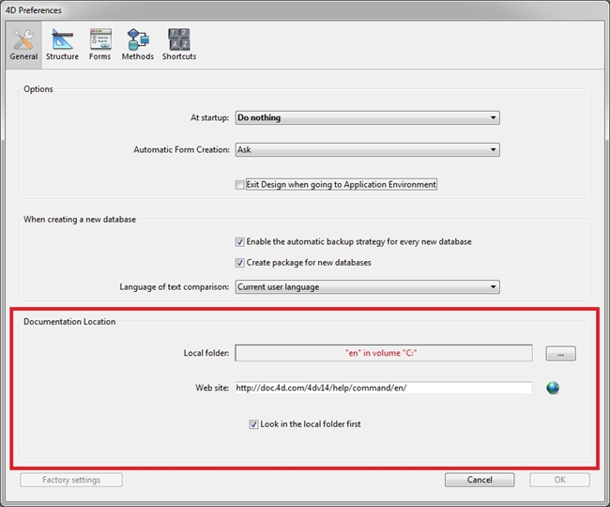Select the Methods preferences icon
Image resolution: width=610 pixels, height=507 pixels.
[x=137, y=39]
